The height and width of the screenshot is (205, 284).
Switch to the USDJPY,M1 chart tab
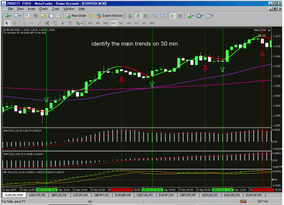coord(80,195)
